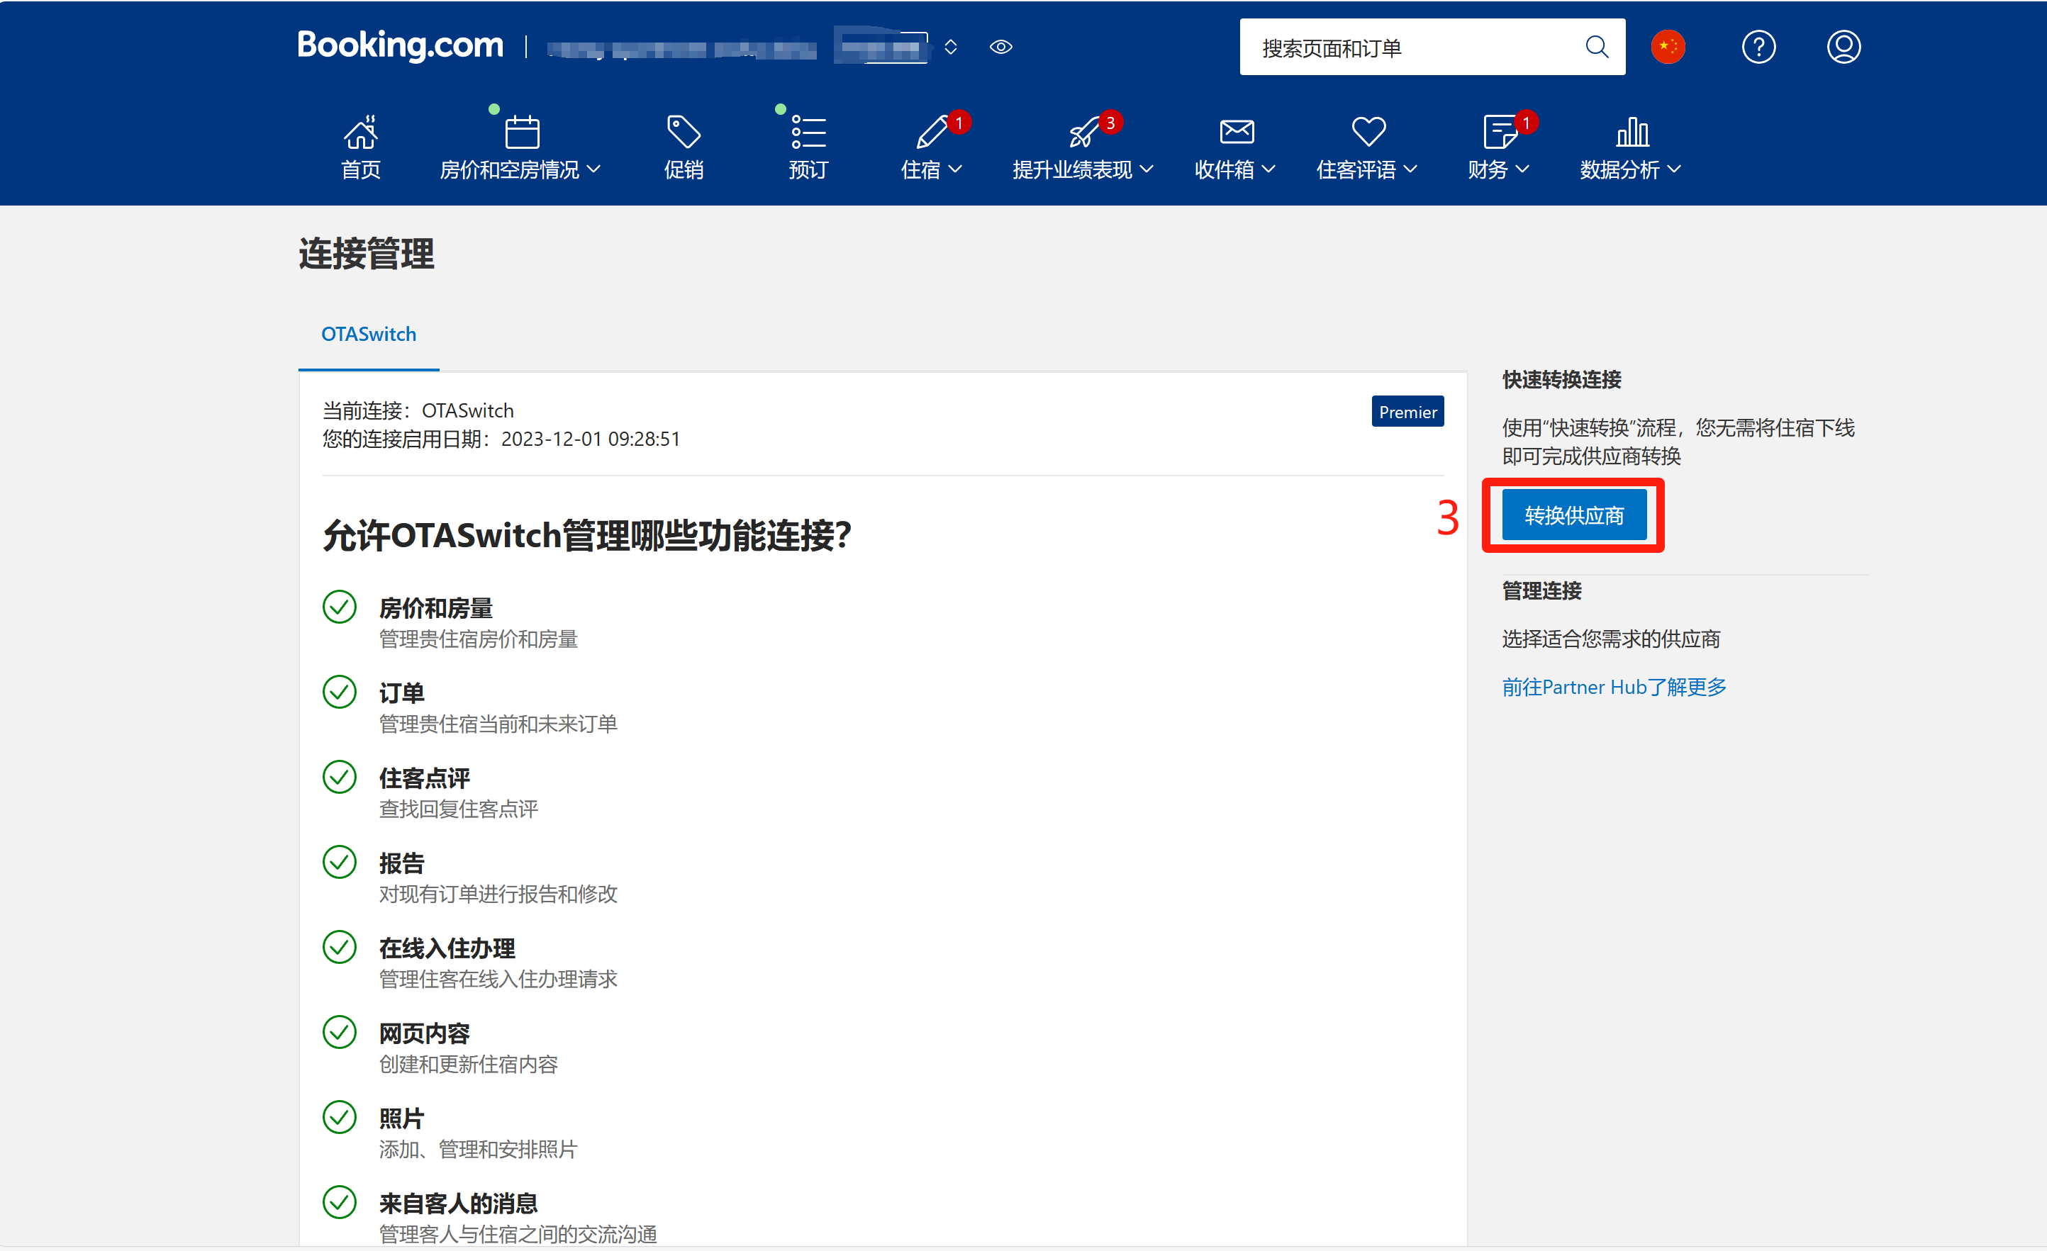The height and width of the screenshot is (1251, 2047).
Task: Click the Premier badge
Action: click(1407, 412)
